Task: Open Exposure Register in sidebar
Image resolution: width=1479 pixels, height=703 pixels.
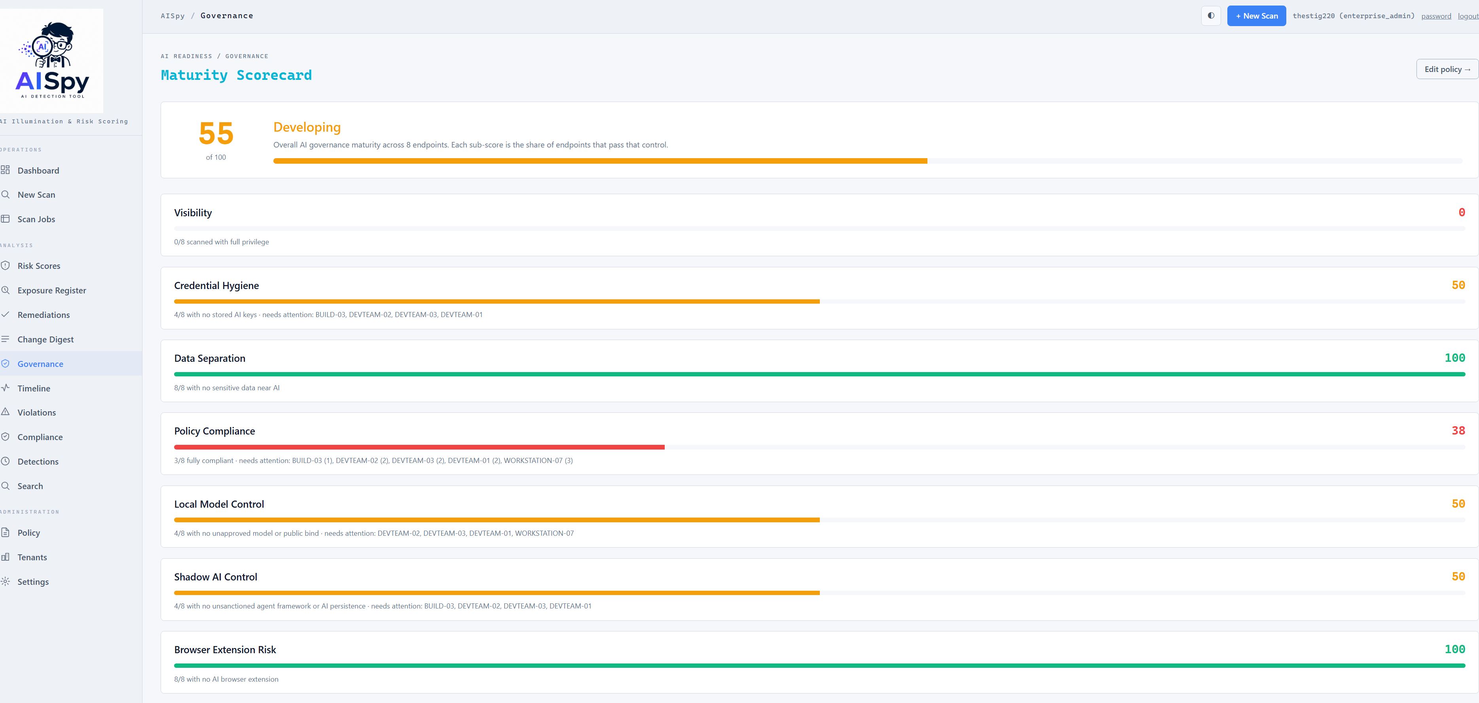Action: tap(71, 290)
